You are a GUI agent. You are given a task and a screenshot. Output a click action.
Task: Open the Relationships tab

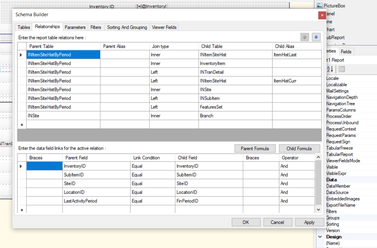pos(47,27)
